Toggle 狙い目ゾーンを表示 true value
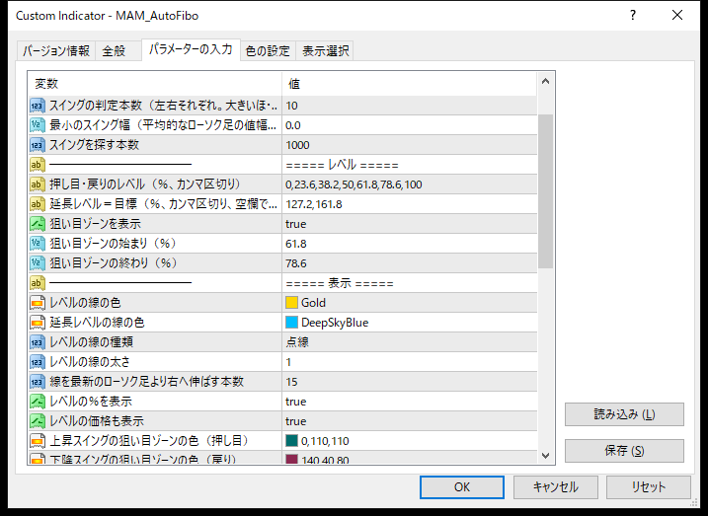 [296, 224]
